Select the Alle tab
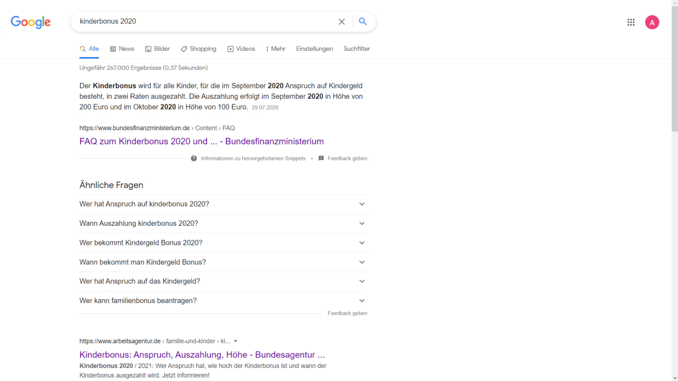 [89, 49]
